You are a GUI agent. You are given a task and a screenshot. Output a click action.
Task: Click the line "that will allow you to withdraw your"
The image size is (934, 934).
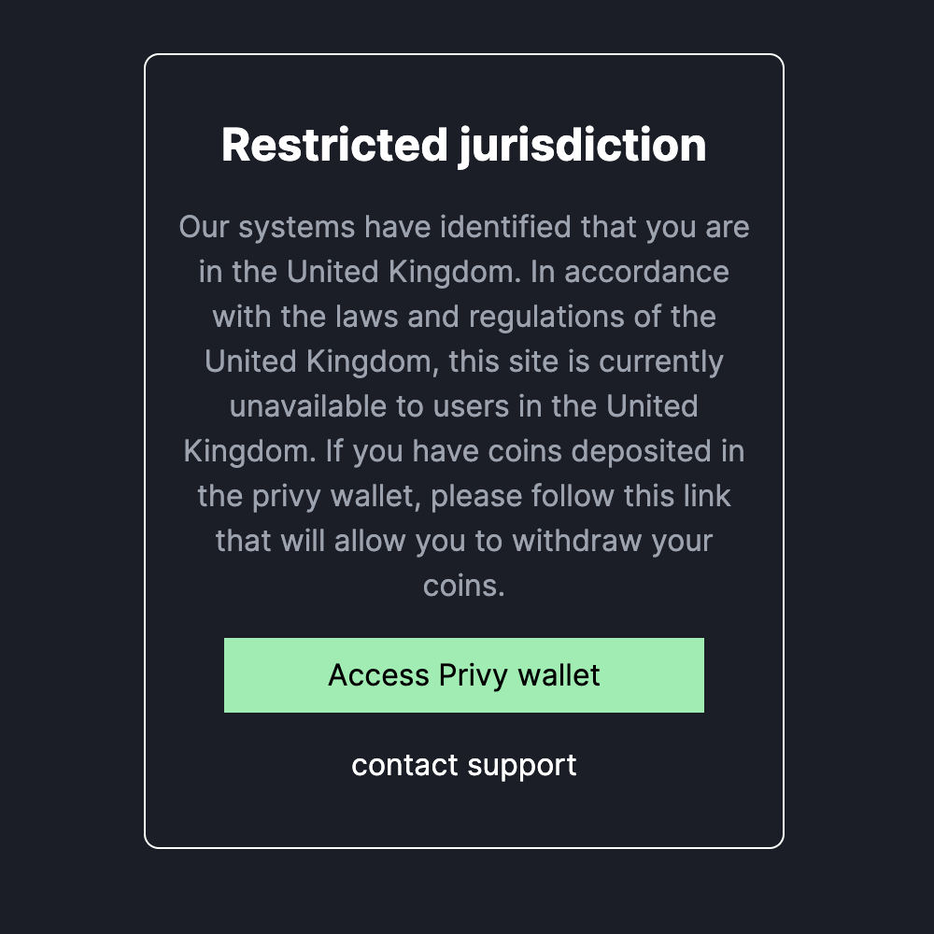click(x=464, y=542)
